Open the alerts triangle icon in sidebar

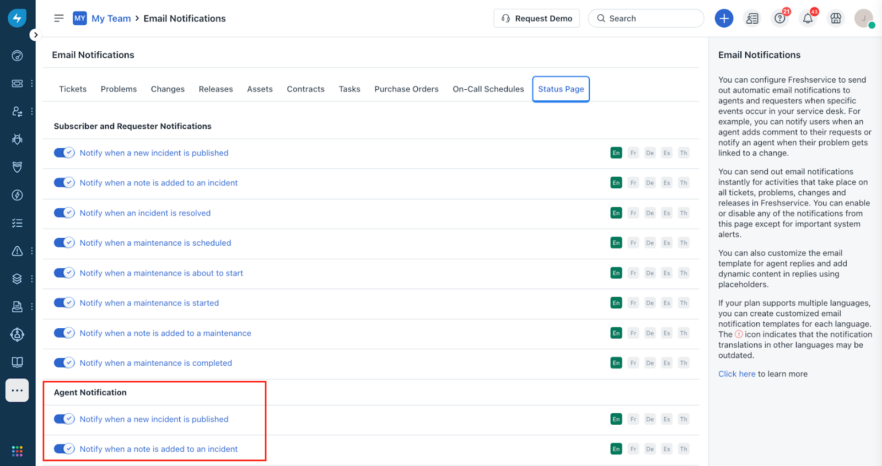point(17,251)
